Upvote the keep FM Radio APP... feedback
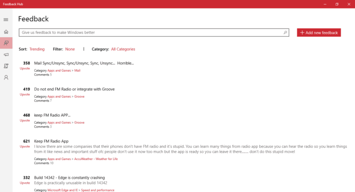 25,121
